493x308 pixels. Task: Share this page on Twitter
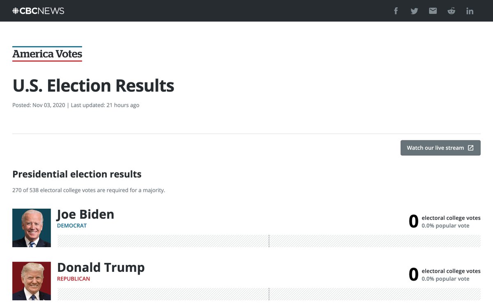(414, 11)
